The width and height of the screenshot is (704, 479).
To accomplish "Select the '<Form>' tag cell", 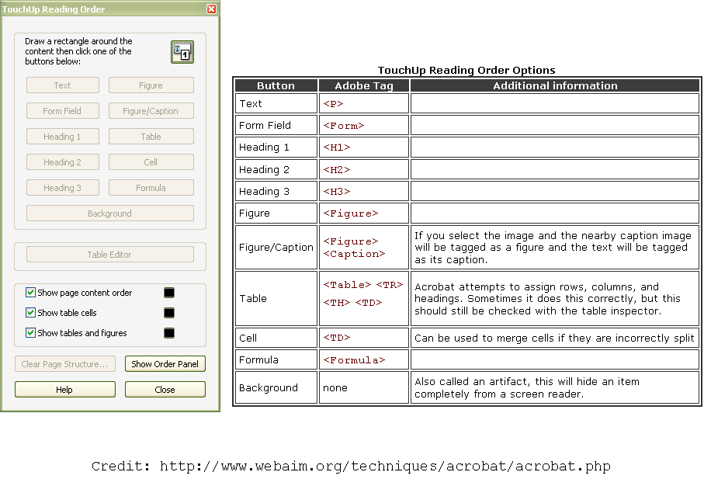I will 364,125.
